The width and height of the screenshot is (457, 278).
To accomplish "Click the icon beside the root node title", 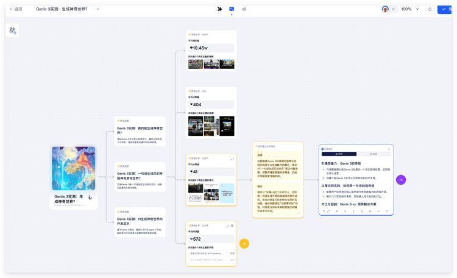I will (90, 198).
